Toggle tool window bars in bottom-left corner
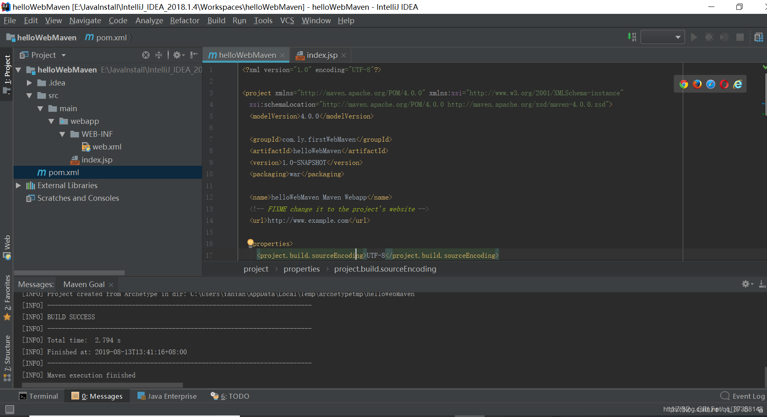The image size is (767, 417). (x=10, y=409)
